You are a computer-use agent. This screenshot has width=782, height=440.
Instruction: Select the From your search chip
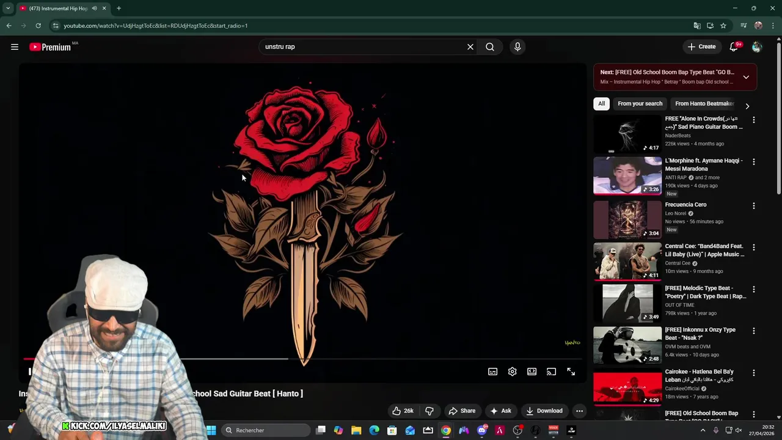point(640,104)
